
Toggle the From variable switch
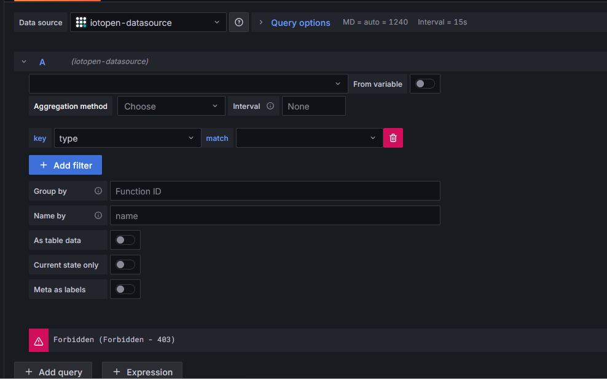(425, 84)
